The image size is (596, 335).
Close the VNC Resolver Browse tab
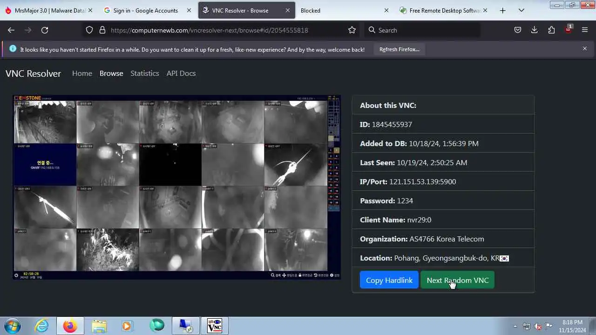coord(288,10)
